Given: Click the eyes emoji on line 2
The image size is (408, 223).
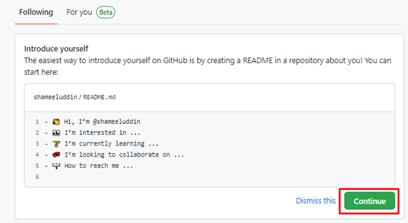Looking at the screenshot, I should click(56, 133).
